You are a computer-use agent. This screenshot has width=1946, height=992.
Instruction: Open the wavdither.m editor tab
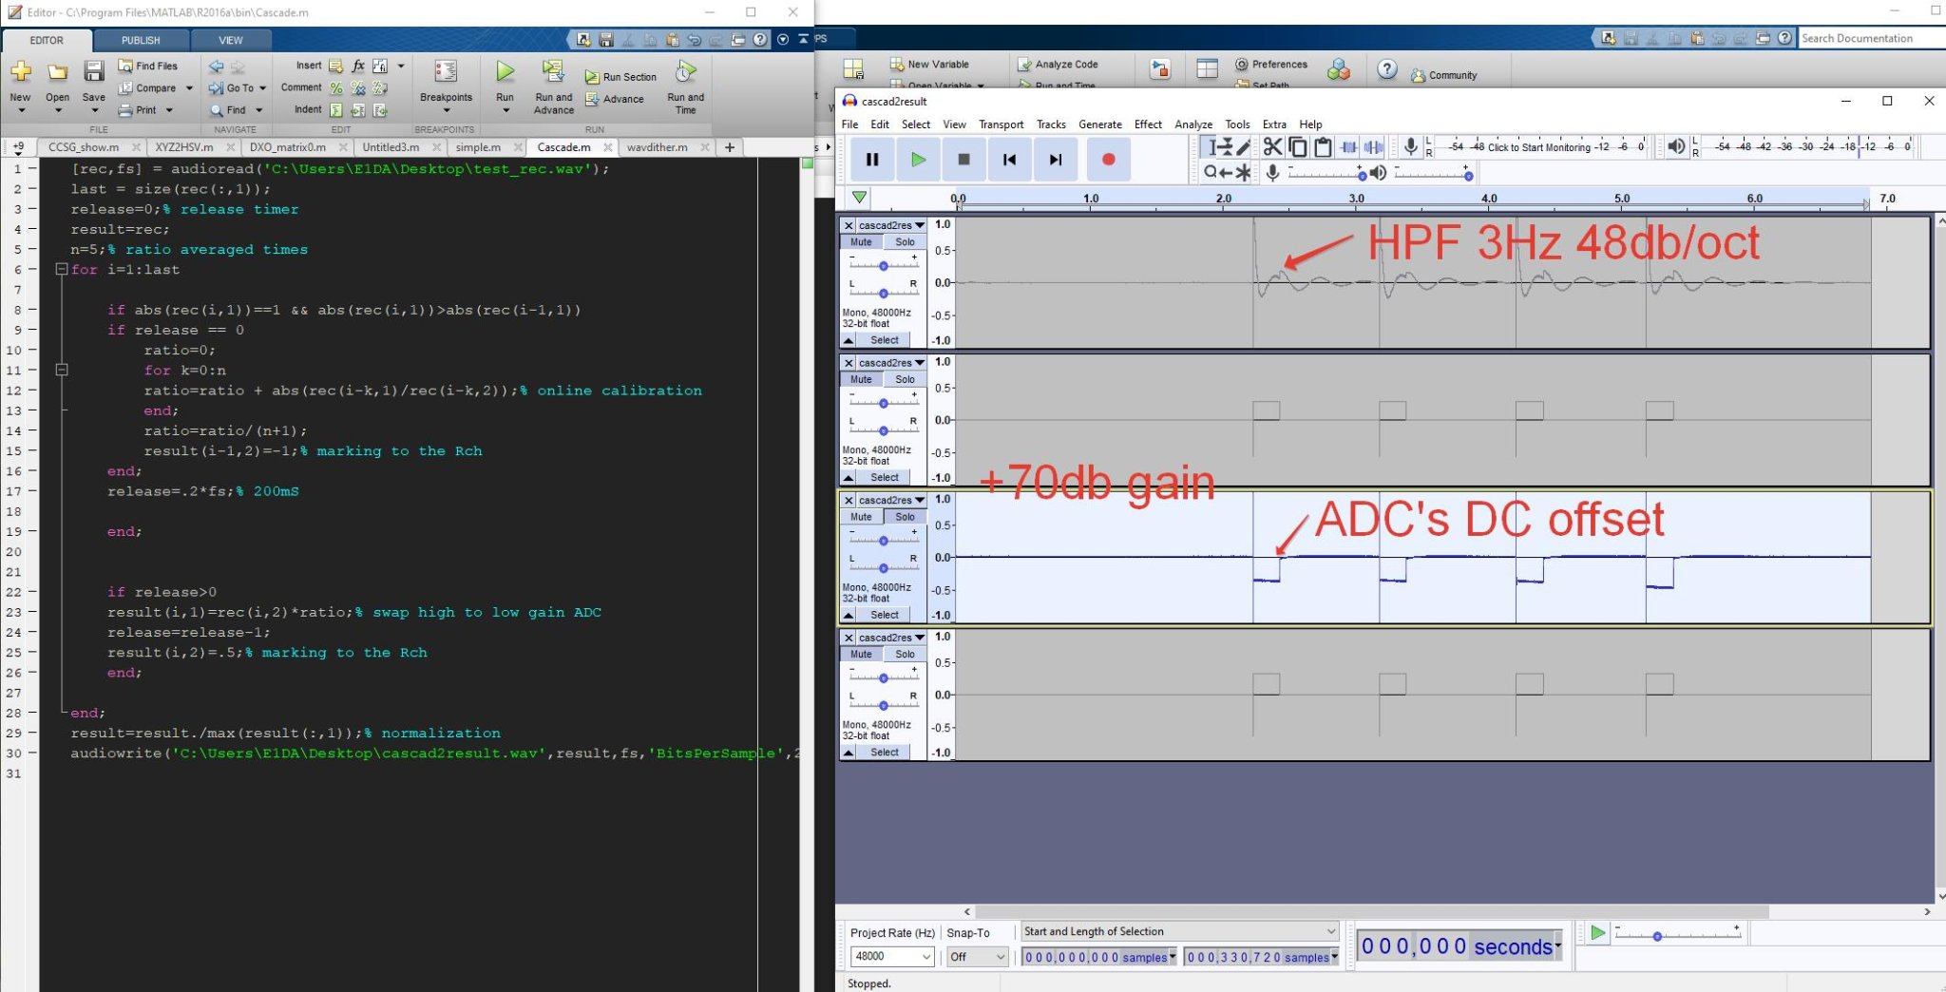(x=657, y=147)
